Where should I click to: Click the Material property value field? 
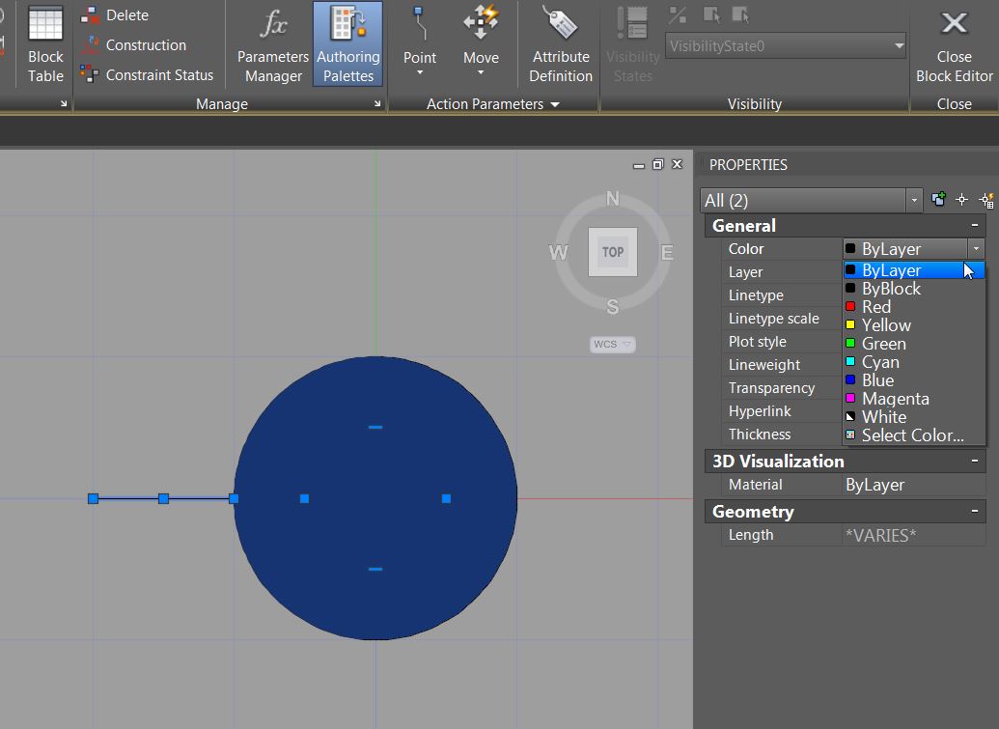tap(912, 485)
